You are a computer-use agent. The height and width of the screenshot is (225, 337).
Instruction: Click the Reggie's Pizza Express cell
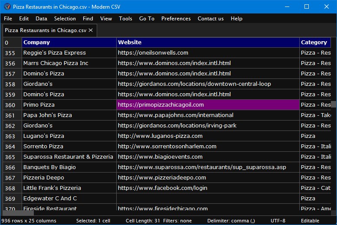coord(69,52)
